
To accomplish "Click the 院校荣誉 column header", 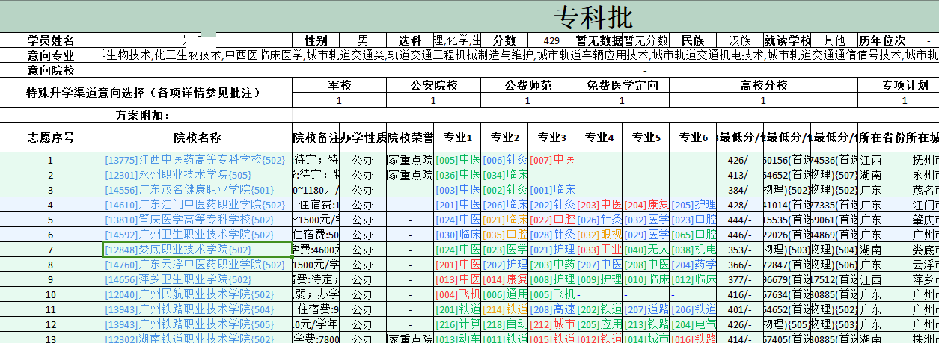I will click(410, 137).
